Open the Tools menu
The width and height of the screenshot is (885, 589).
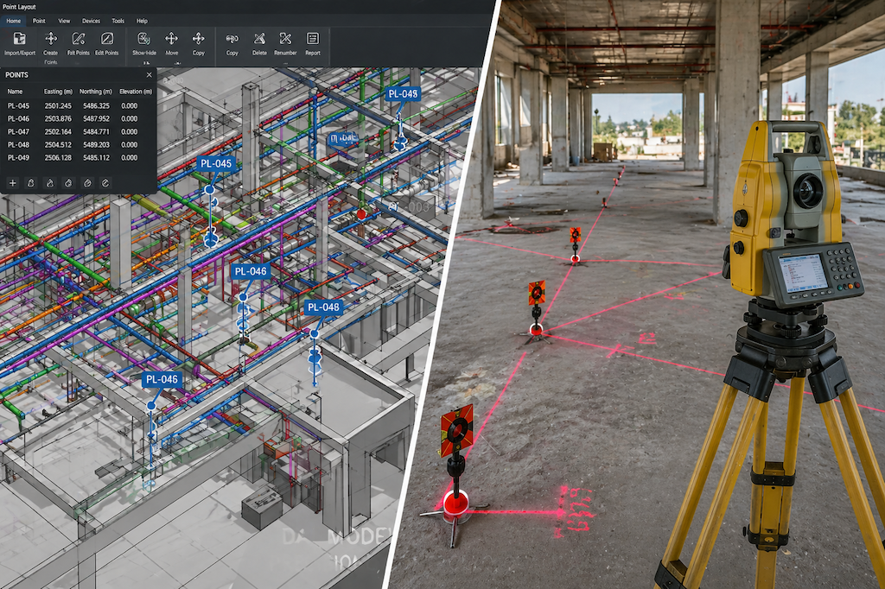pos(118,21)
